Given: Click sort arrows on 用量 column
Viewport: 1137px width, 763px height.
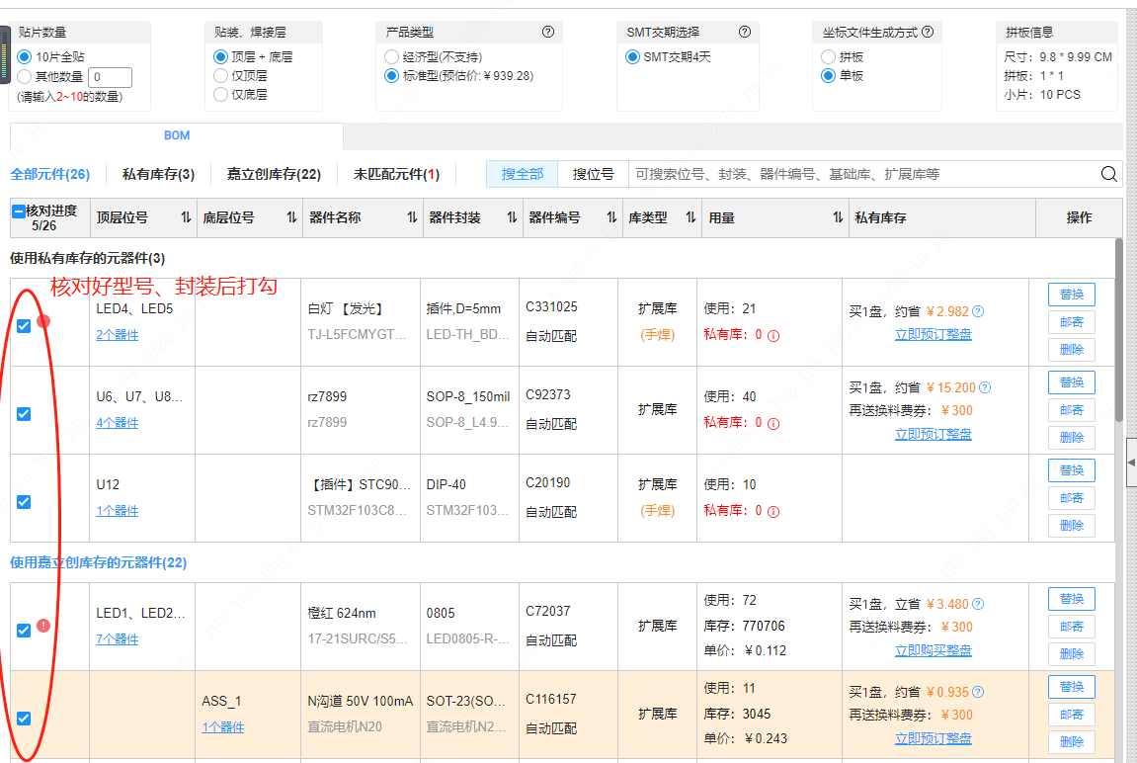Looking at the screenshot, I should [x=838, y=217].
